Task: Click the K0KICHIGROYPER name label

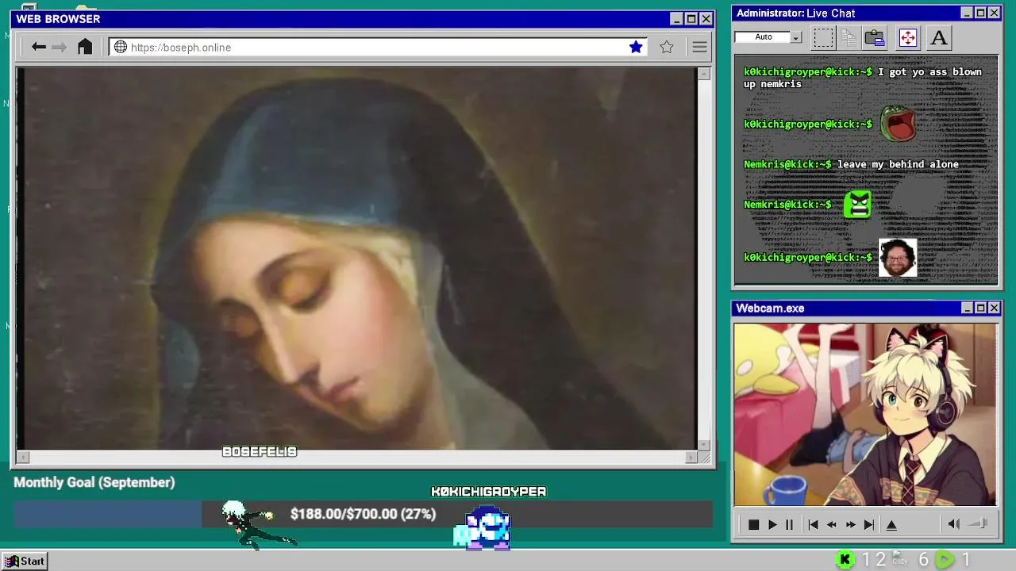Action: click(x=488, y=492)
